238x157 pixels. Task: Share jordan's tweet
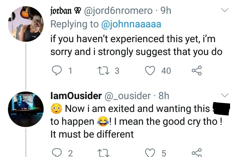tap(197, 70)
